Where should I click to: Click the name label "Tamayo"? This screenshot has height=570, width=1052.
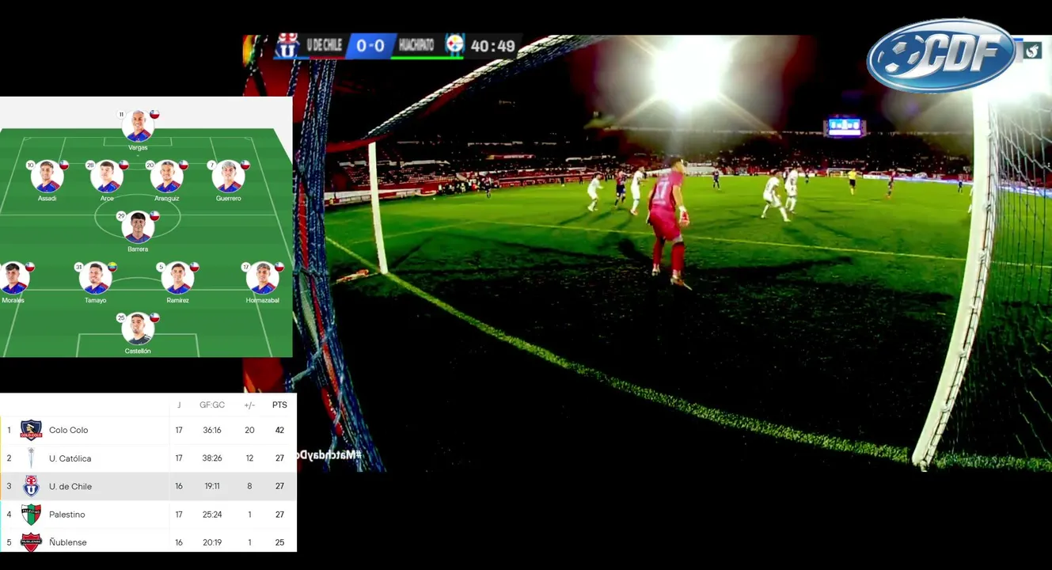tap(95, 300)
